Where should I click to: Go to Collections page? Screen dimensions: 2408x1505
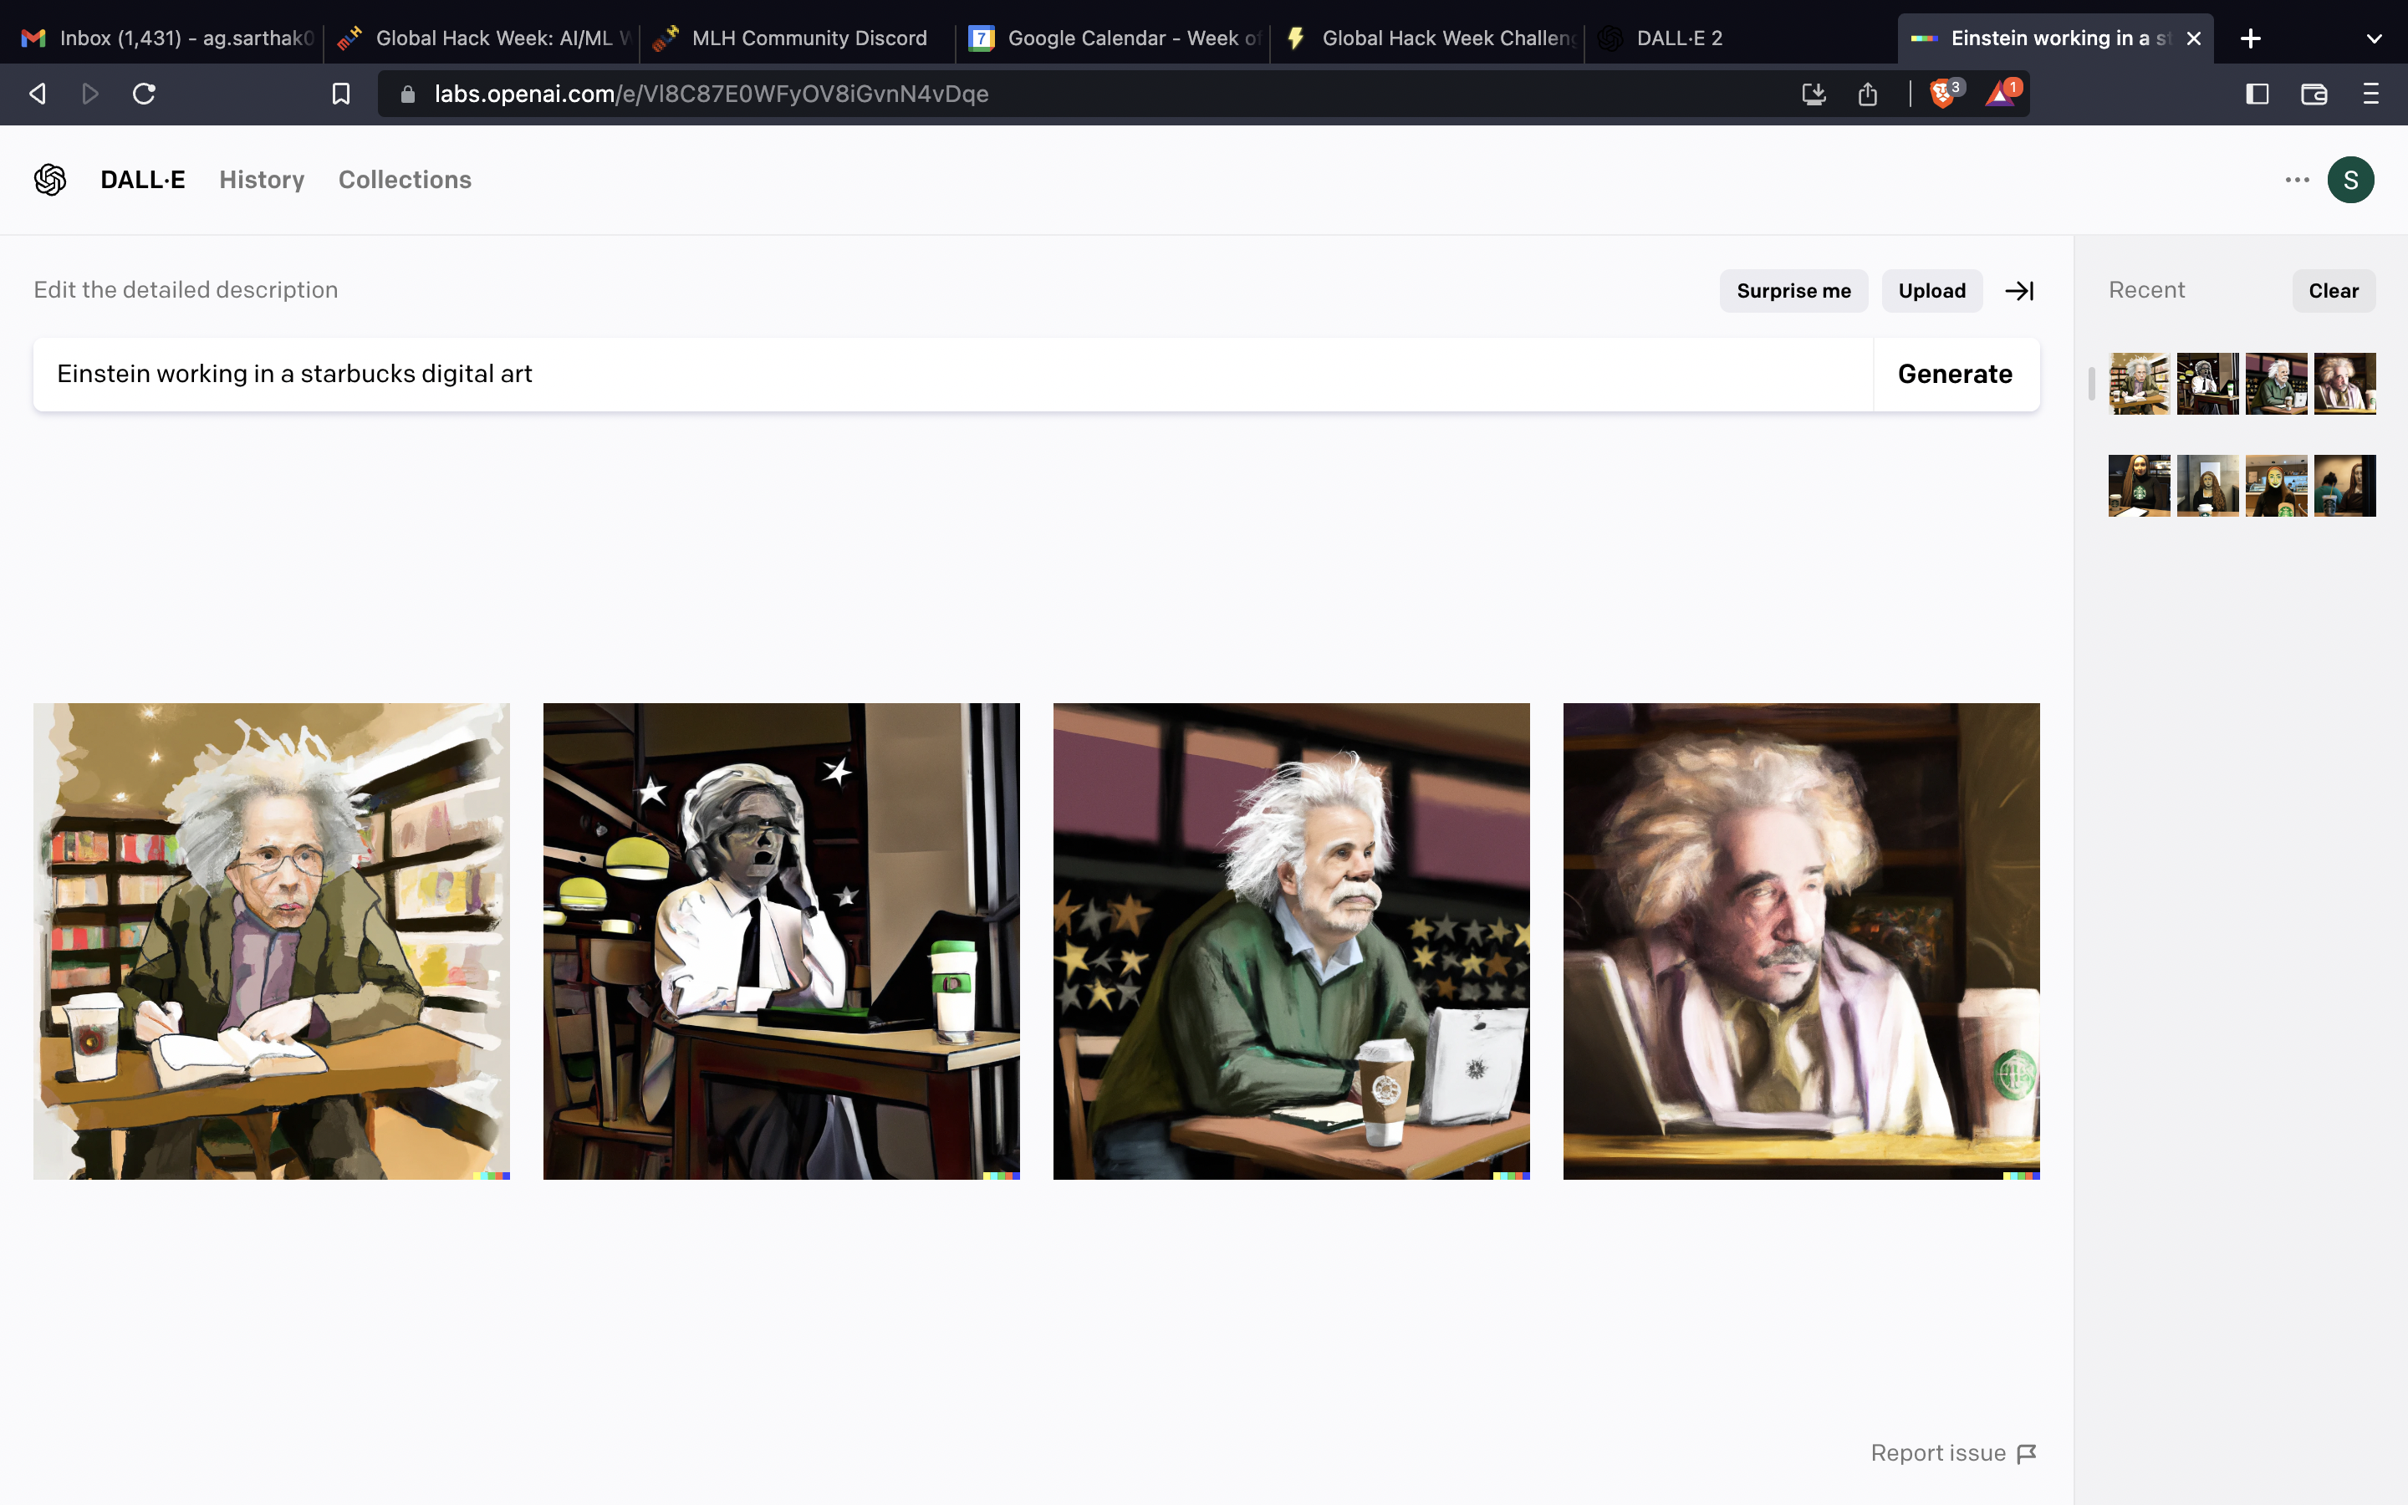click(x=404, y=180)
